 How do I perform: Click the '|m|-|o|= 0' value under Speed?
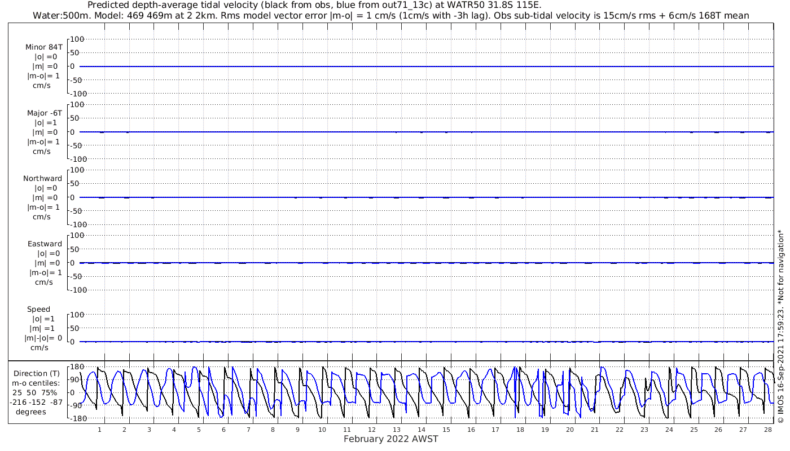(45, 338)
